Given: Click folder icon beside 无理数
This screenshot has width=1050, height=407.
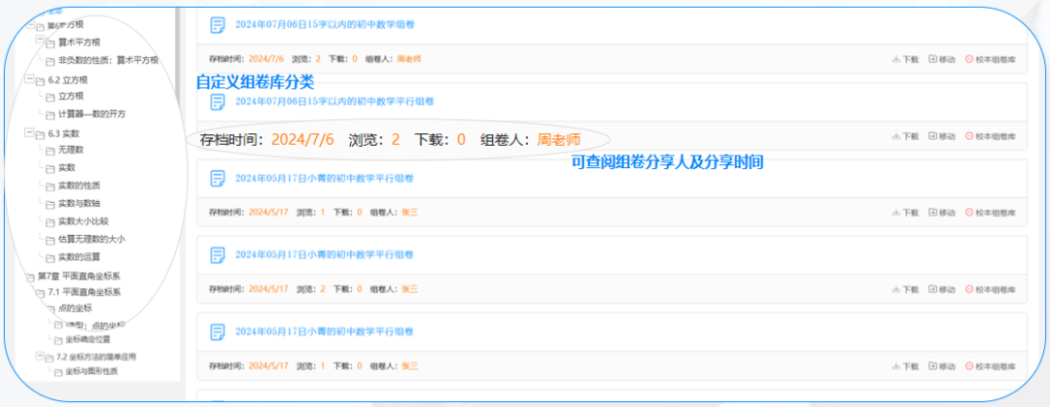Looking at the screenshot, I should tap(51, 152).
